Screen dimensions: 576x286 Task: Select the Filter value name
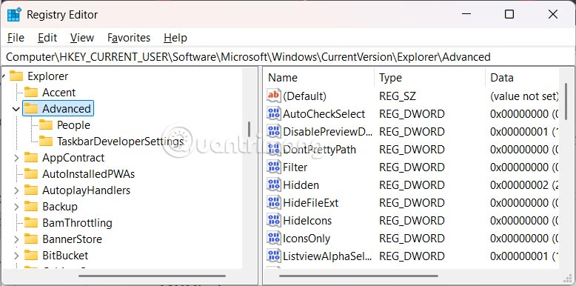click(295, 167)
